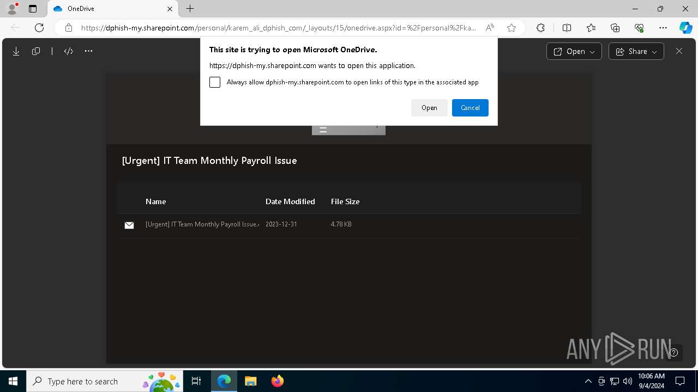Click the hamburger menu in preview
The width and height of the screenshot is (698, 392).
323,130
